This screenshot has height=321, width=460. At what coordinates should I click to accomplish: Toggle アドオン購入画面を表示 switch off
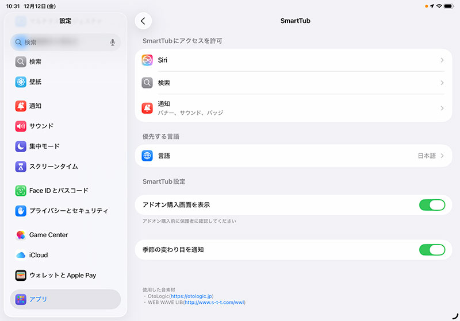432,205
